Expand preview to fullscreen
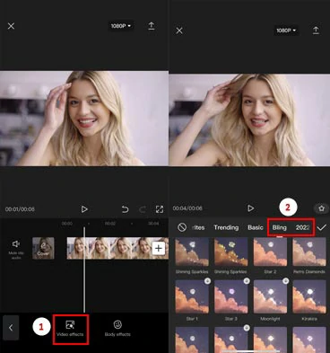The height and width of the screenshot is (353, 330). click(160, 209)
